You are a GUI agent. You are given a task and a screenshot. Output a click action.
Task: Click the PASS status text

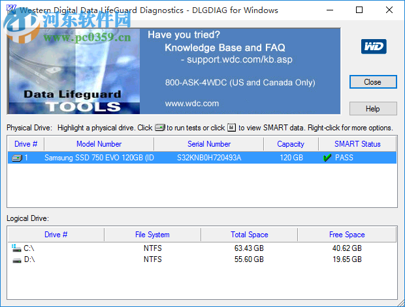344,158
